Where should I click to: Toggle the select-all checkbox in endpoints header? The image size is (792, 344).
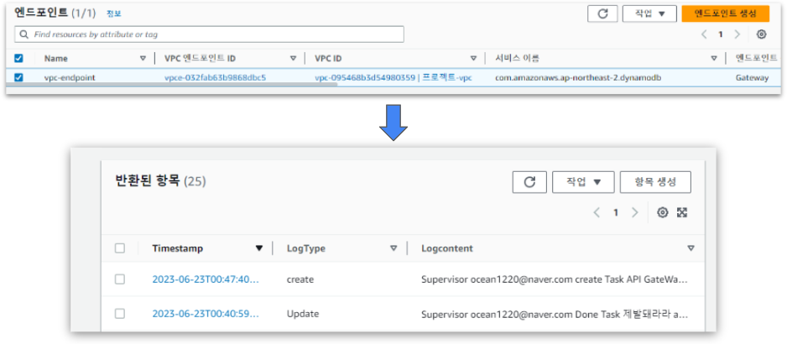click(18, 59)
